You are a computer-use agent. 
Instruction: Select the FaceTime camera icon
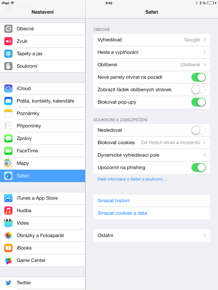click(x=8, y=151)
